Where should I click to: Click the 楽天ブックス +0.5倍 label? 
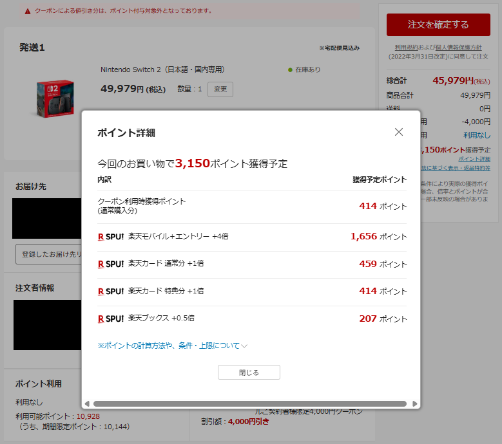pos(161,318)
